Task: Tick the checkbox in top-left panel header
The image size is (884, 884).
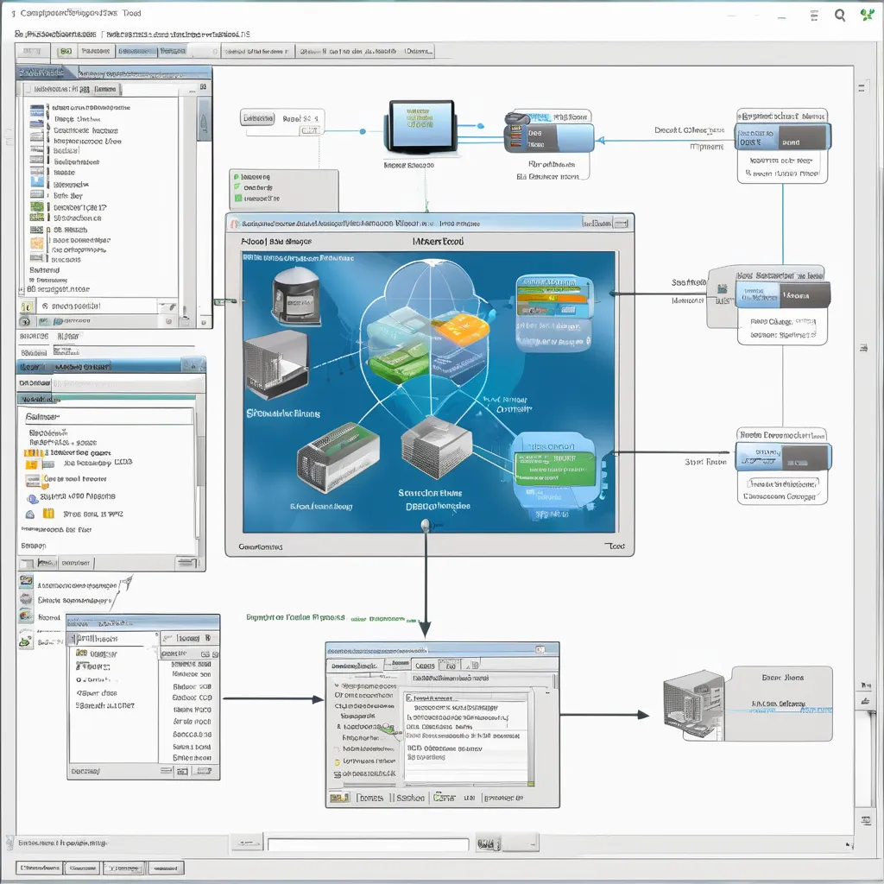Action: point(28,89)
